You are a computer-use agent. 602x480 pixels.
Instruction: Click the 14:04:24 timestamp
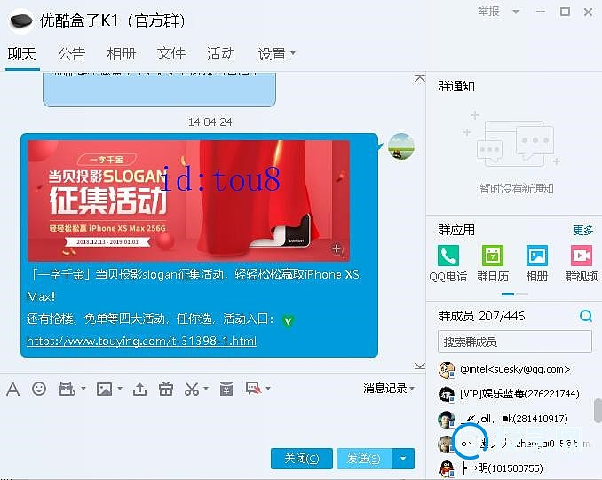click(x=210, y=122)
